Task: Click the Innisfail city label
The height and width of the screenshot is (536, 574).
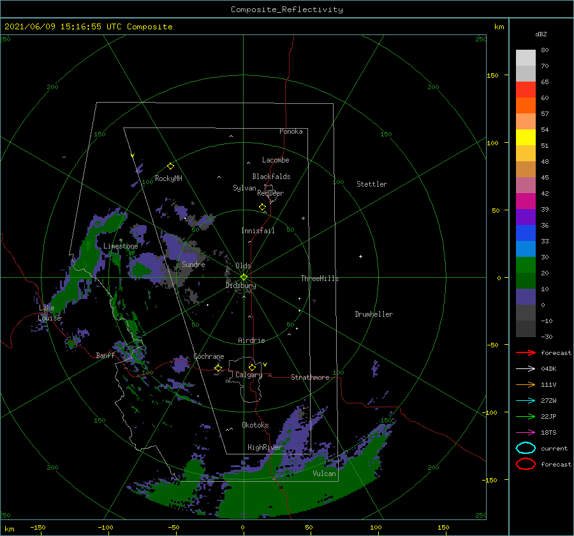Action: (258, 231)
